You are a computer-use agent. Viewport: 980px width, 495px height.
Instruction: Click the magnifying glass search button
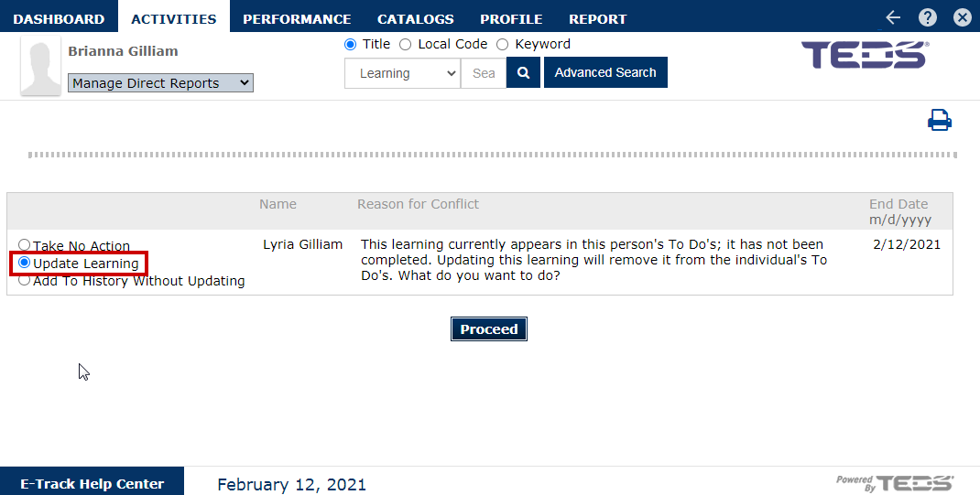[523, 73]
